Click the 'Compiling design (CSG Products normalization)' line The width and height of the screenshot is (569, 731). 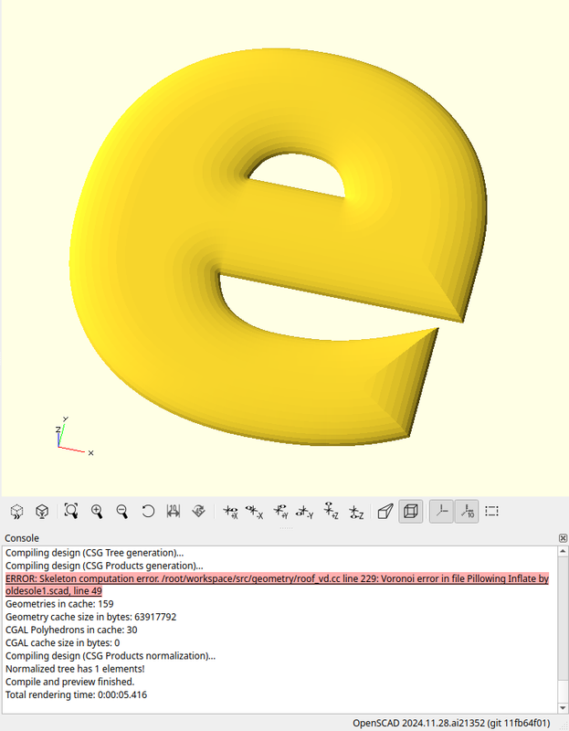[111, 655]
